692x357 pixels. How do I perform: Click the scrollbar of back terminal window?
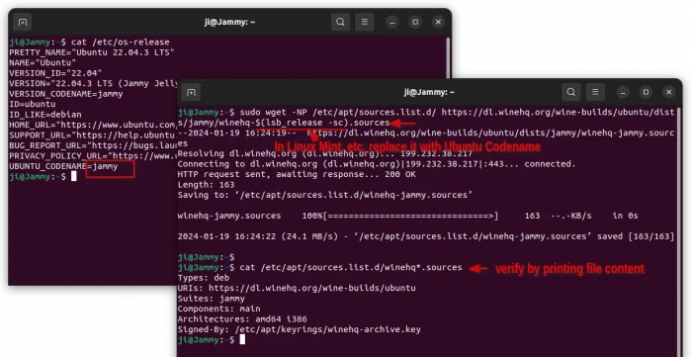coord(448,57)
